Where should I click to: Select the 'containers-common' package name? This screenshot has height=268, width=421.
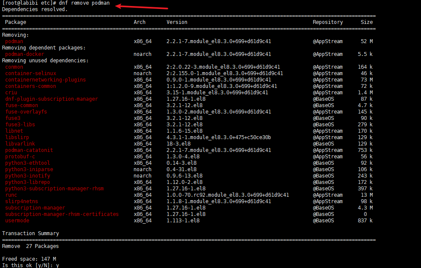[31, 86]
